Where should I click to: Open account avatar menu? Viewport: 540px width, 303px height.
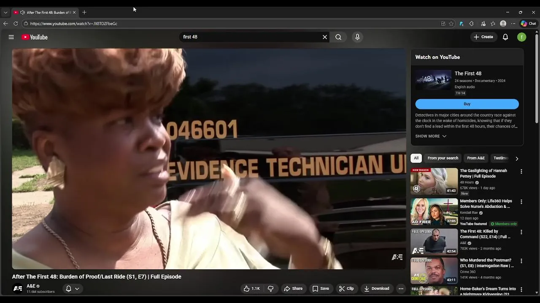click(x=522, y=37)
